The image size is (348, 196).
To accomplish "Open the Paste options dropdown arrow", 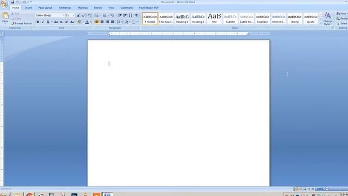I will click(5, 23).
